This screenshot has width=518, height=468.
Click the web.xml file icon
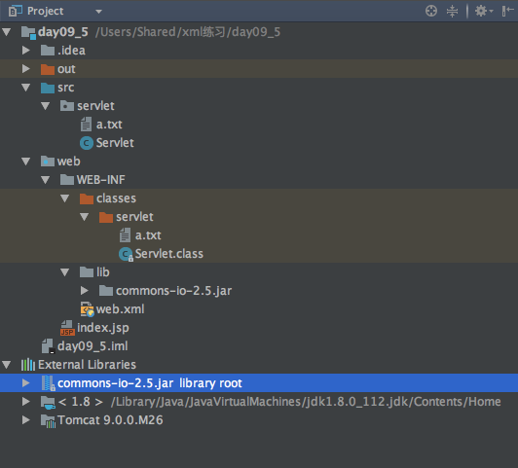click(87, 309)
